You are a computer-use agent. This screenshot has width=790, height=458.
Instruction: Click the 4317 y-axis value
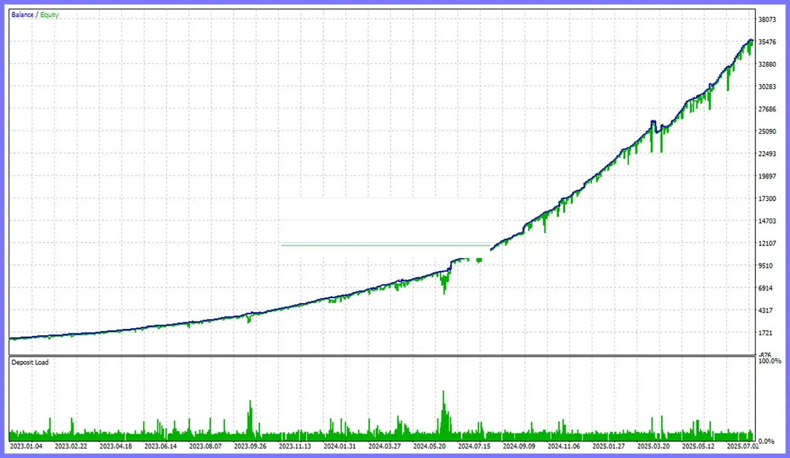point(767,311)
